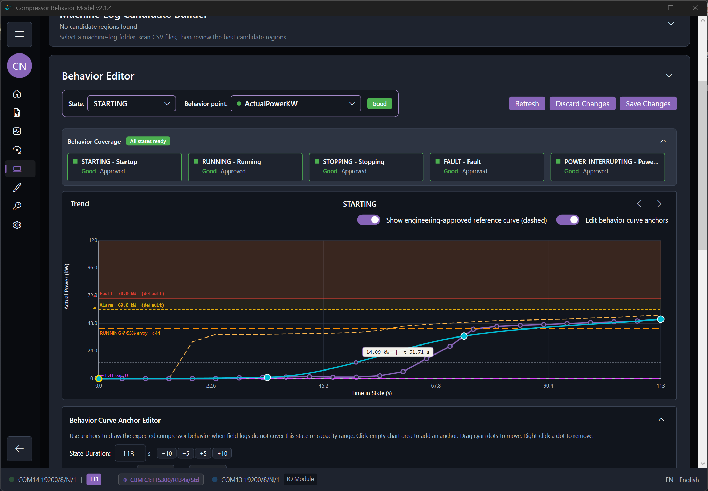Viewport: 708px width, 491px height.
Task: Open the key icon in sidebar
Action: [17, 206]
